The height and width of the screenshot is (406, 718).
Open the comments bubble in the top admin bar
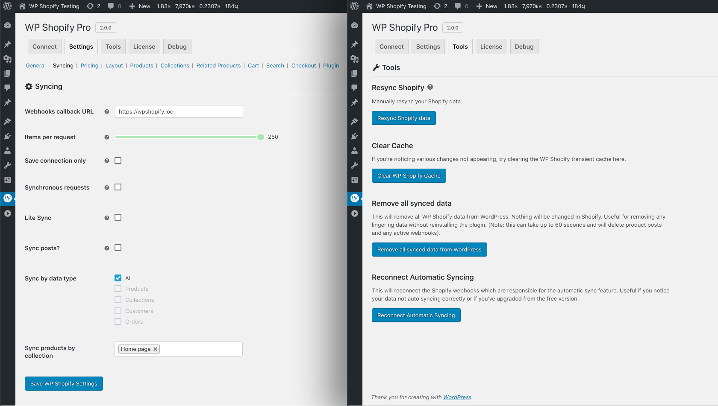coord(111,6)
